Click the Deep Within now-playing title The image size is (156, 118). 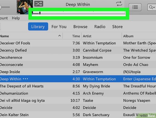[78, 5]
